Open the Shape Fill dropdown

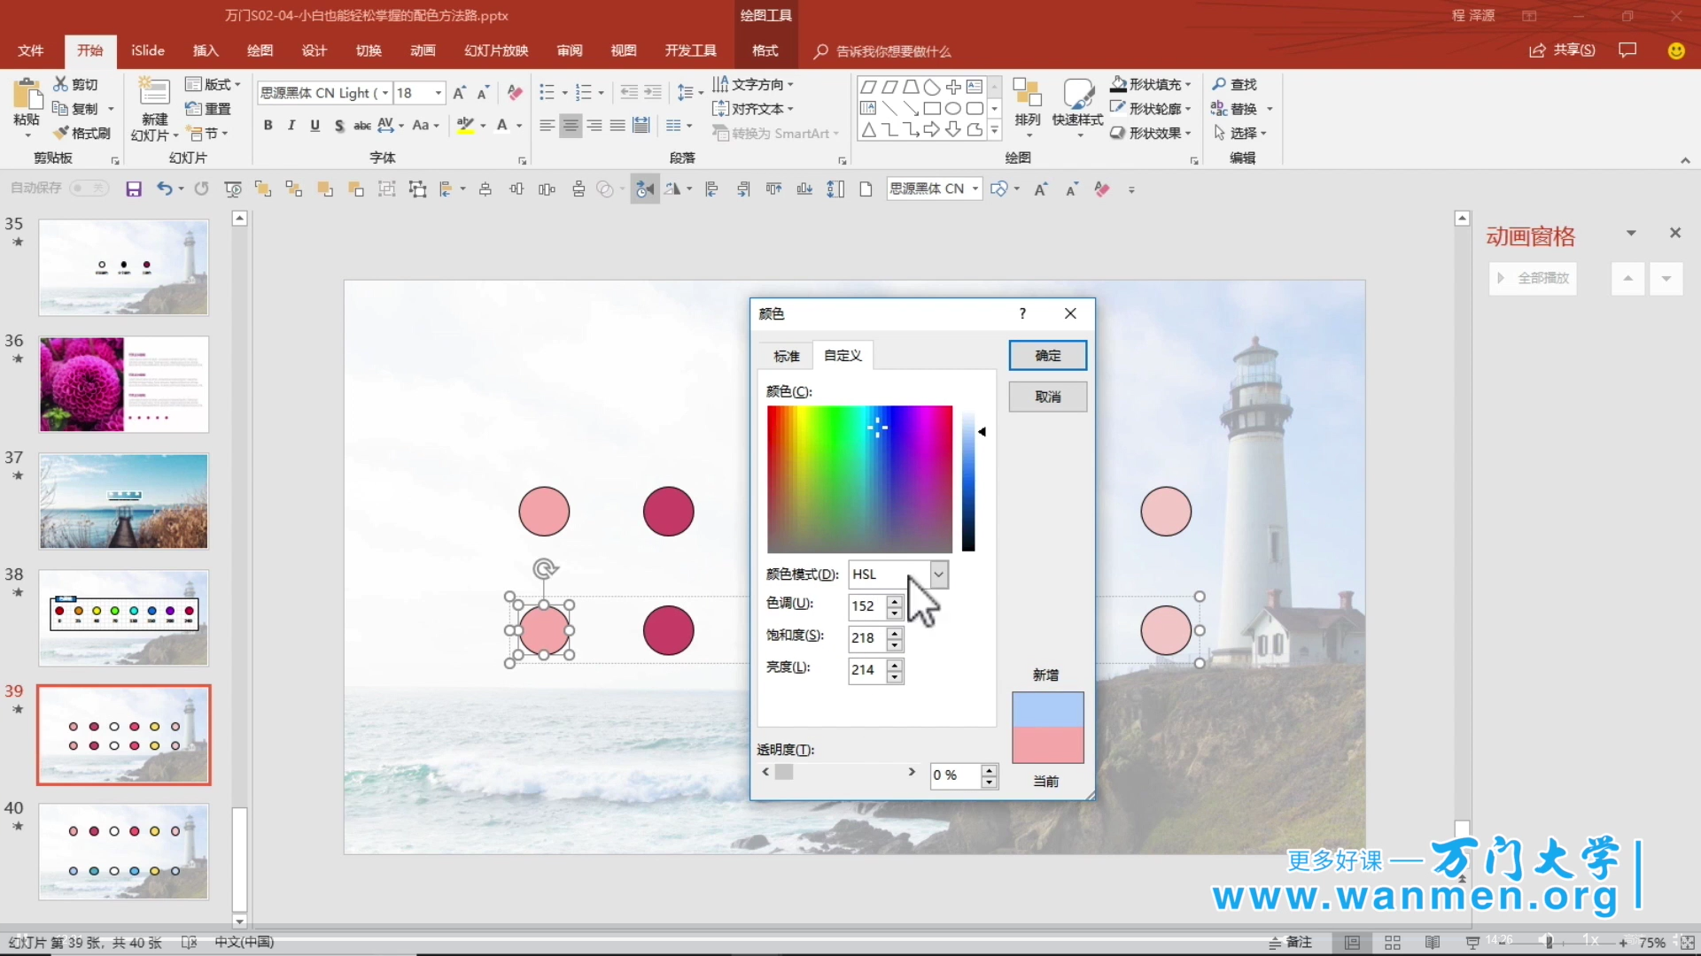[1187, 84]
